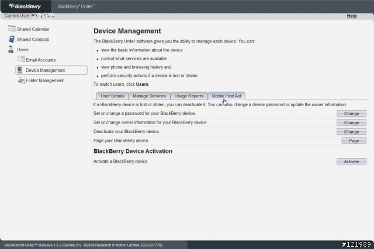The width and height of the screenshot is (374, 249).
Task: Click the release version text in footer
Action: click(43, 245)
